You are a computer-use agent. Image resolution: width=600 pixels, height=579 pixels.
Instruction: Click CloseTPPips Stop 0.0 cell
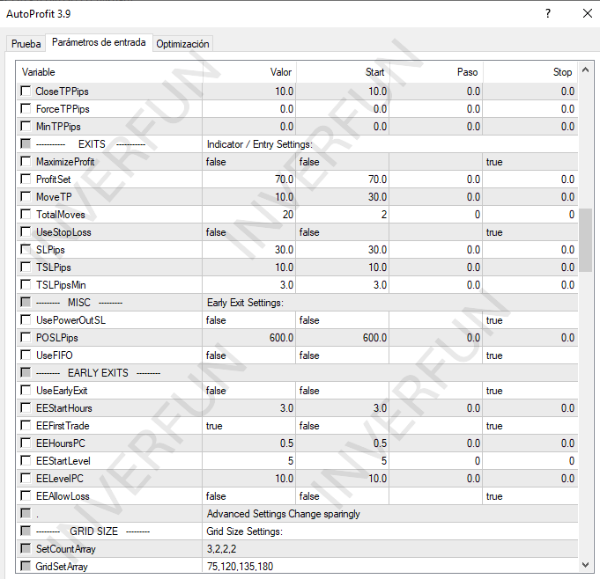pyautogui.click(x=530, y=92)
